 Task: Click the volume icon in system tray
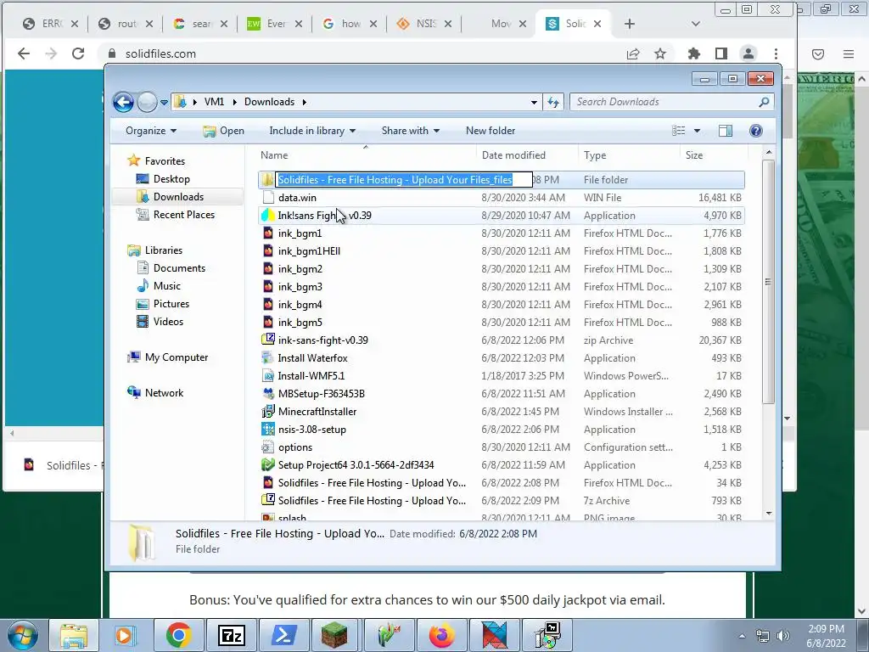[x=783, y=636]
